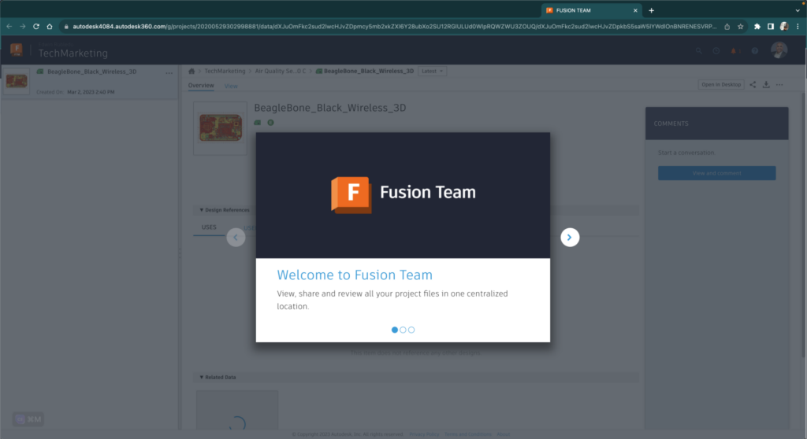Switch to View tab

click(x=231, y=86)
